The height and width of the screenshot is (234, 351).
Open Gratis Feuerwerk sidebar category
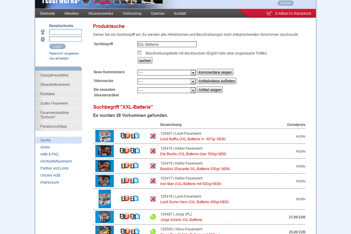pyautogui.click(x=58, y=103)
